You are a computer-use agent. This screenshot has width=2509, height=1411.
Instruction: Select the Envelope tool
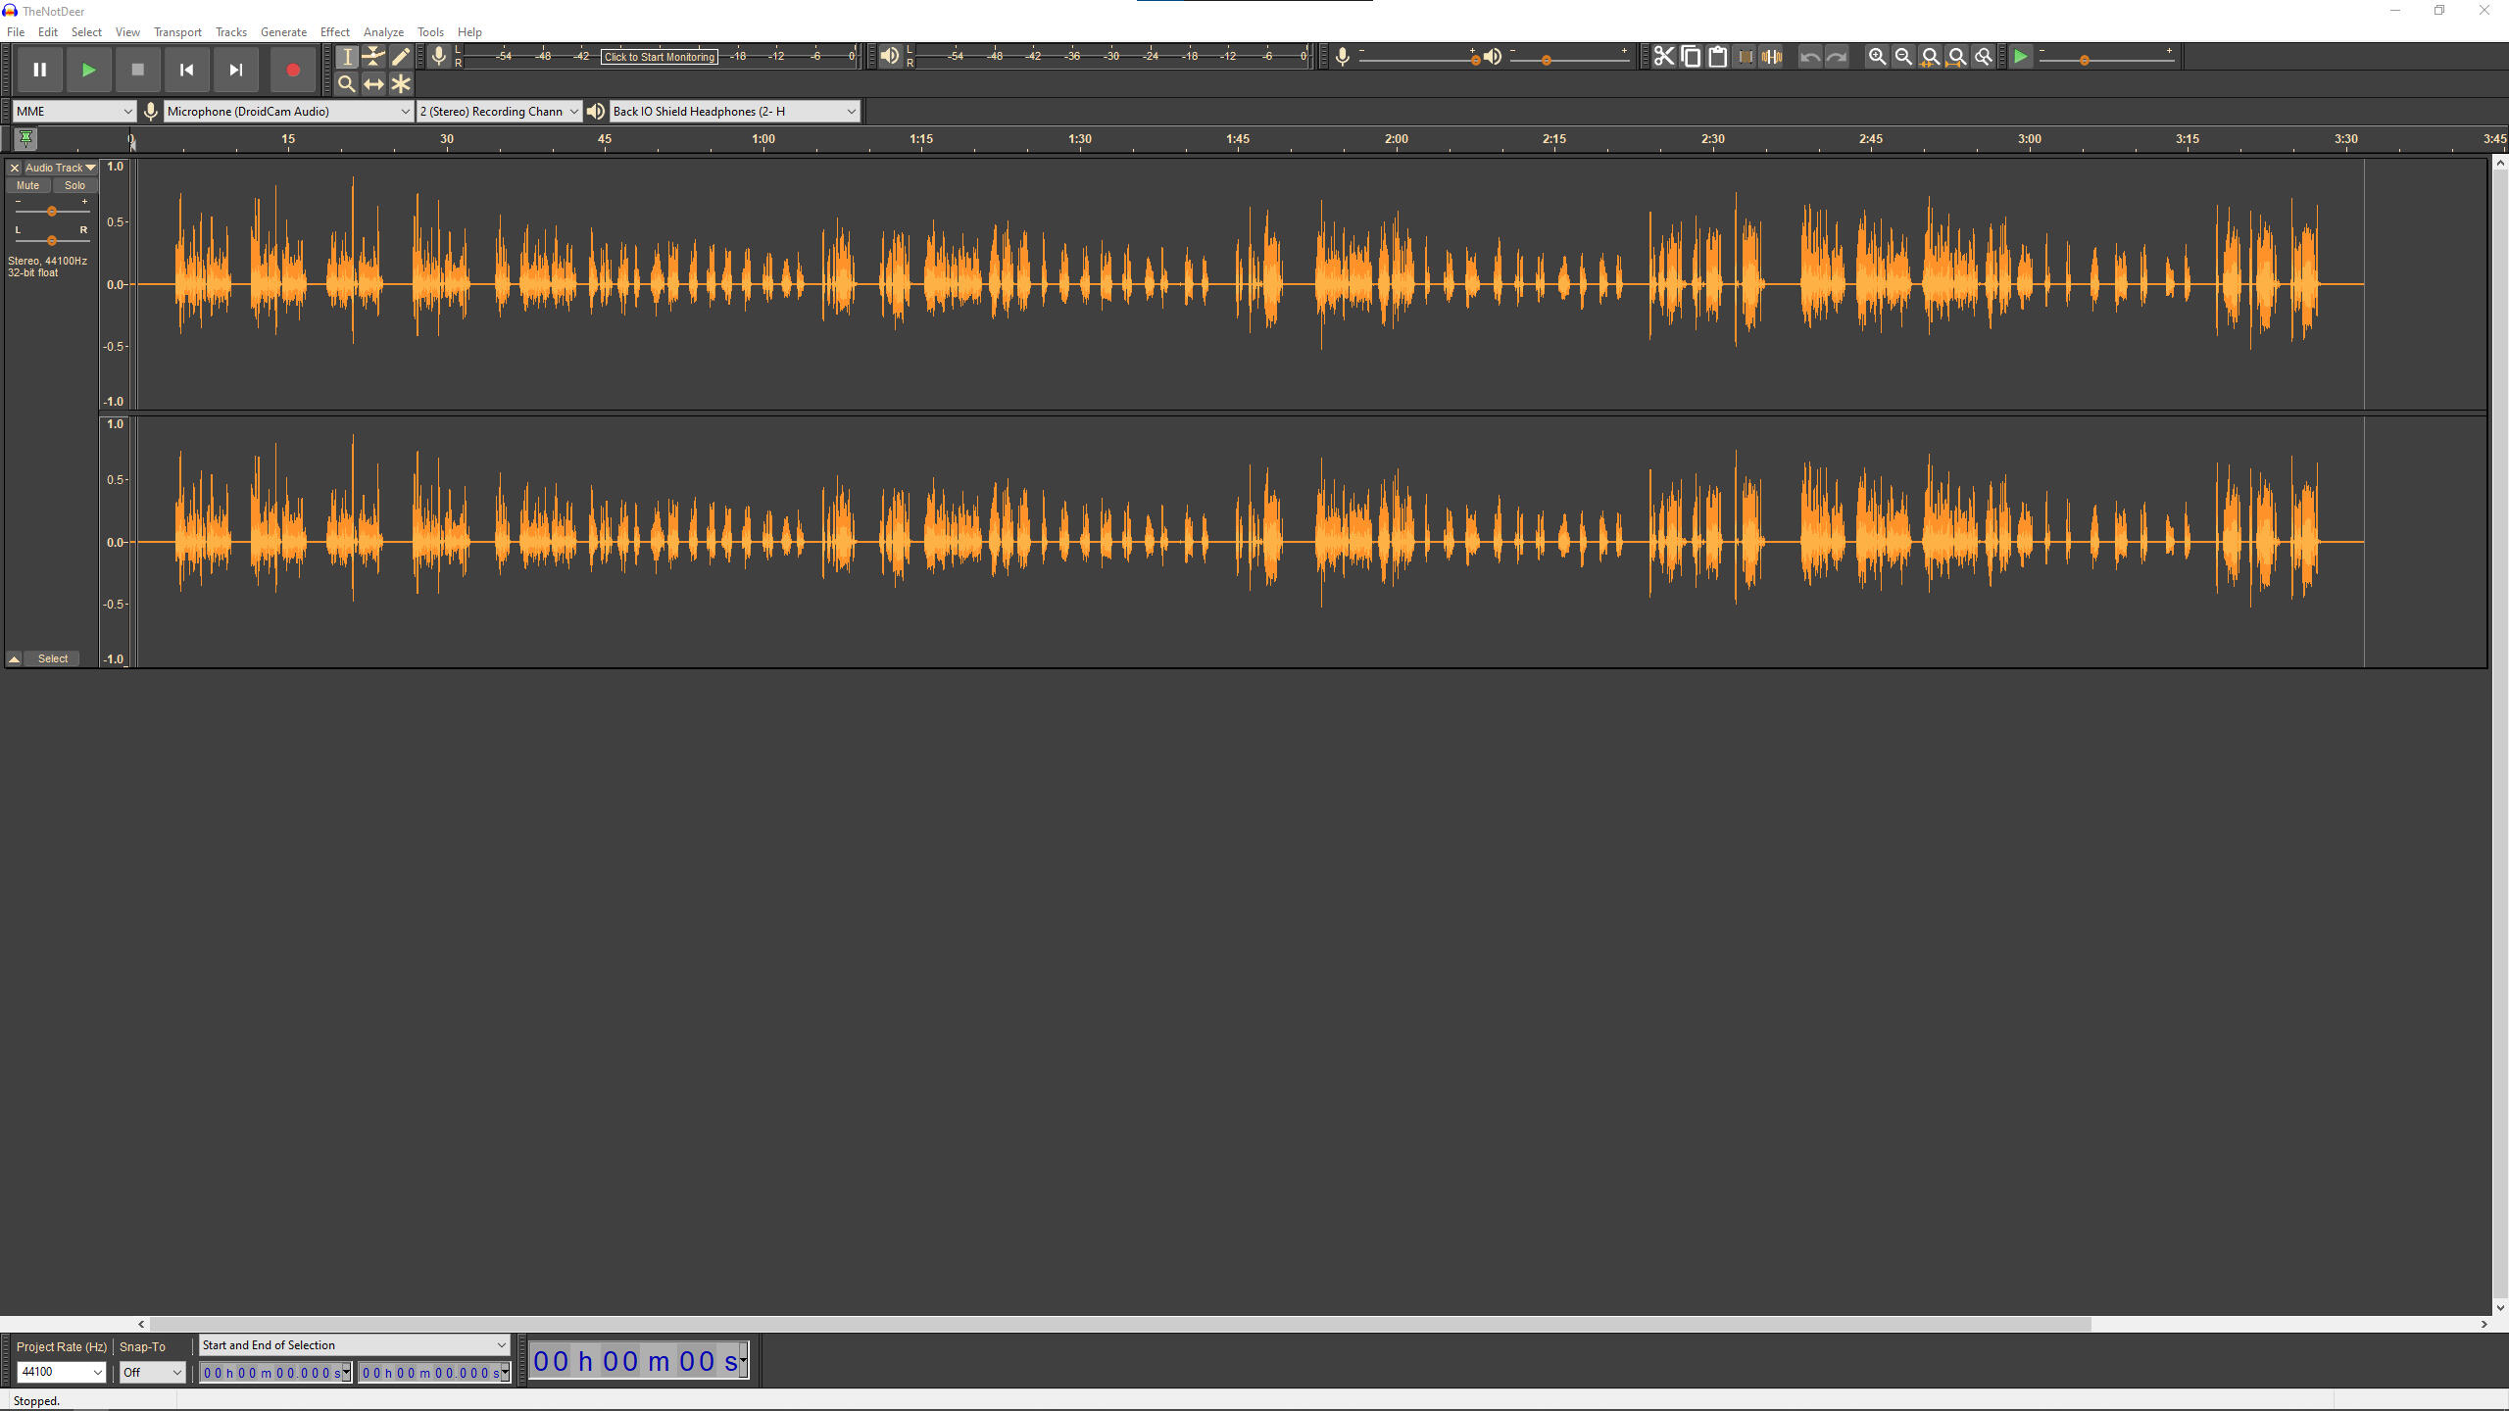373,57
